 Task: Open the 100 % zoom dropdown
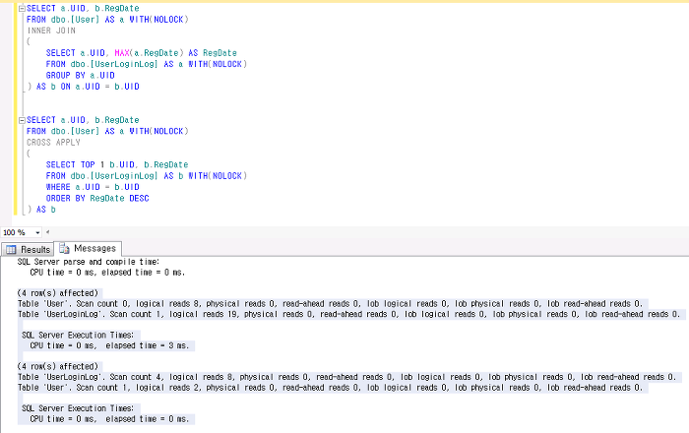click(x=37, y=232)
